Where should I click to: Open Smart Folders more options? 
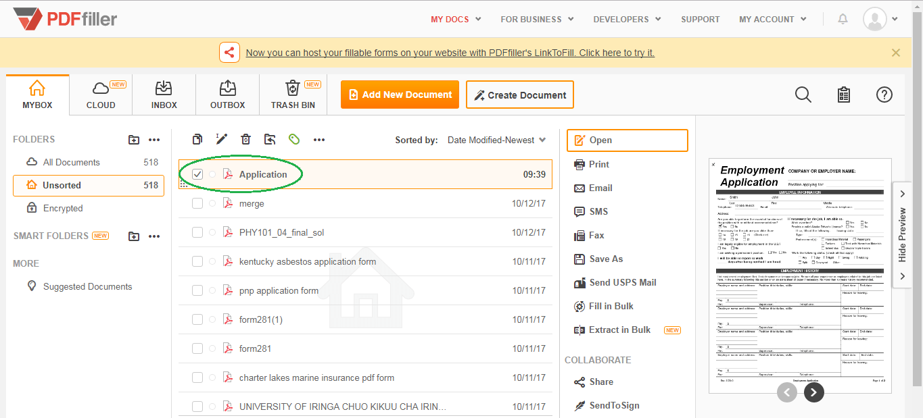(x=154, y=236)
